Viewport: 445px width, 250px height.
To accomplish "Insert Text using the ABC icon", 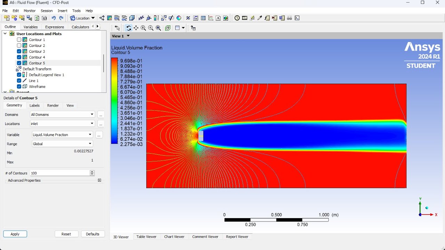I will click(141, 18).
